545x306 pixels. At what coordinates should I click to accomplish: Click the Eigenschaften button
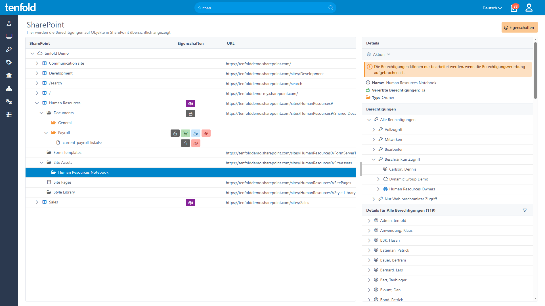click(519, 27)
